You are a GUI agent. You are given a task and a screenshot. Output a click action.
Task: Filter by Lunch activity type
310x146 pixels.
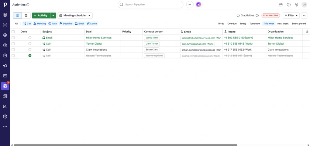(92, 23)
